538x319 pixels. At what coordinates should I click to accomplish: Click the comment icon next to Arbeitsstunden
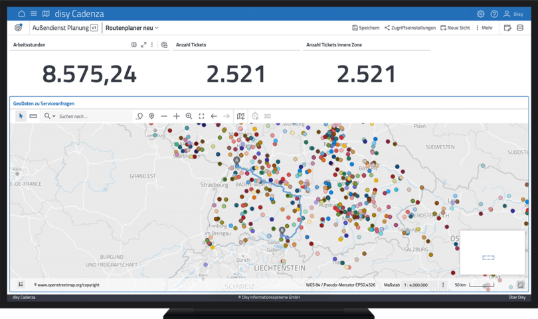164,44
